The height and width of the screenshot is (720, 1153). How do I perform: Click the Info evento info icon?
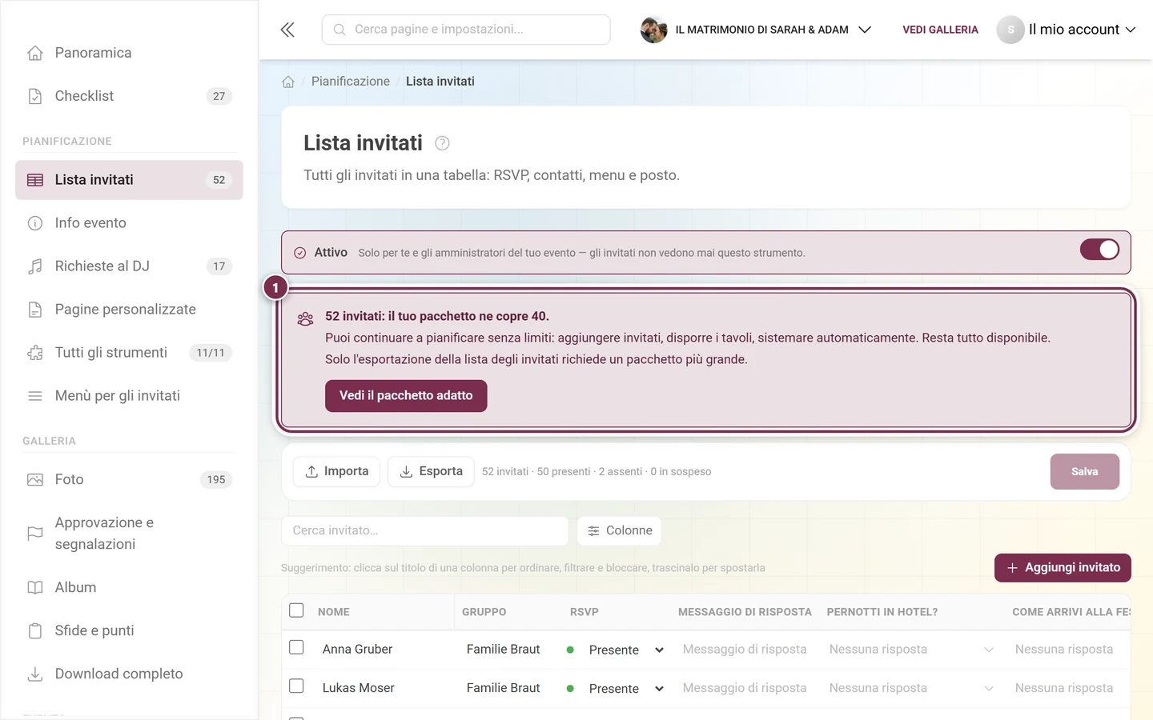35,223
